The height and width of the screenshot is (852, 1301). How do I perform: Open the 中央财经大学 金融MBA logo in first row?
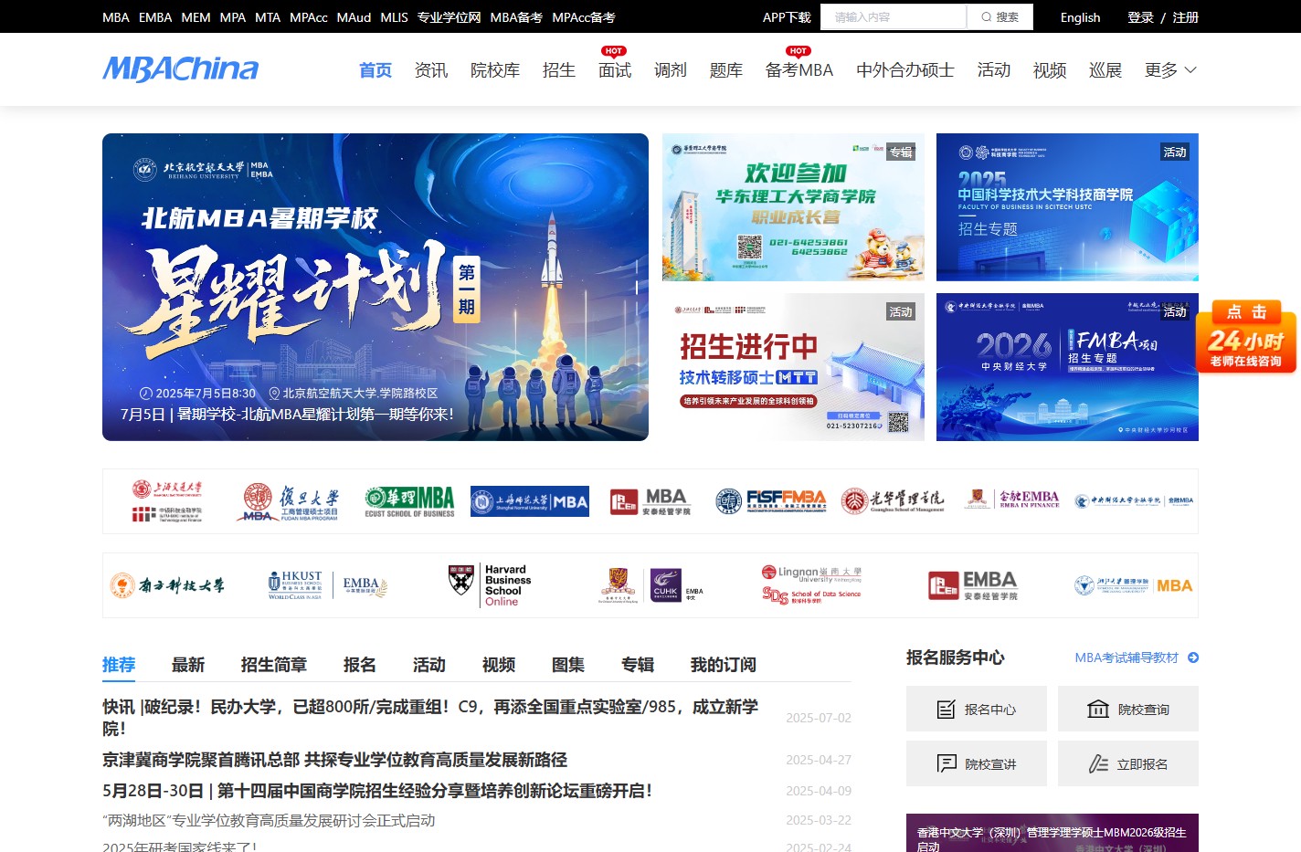1134,500
